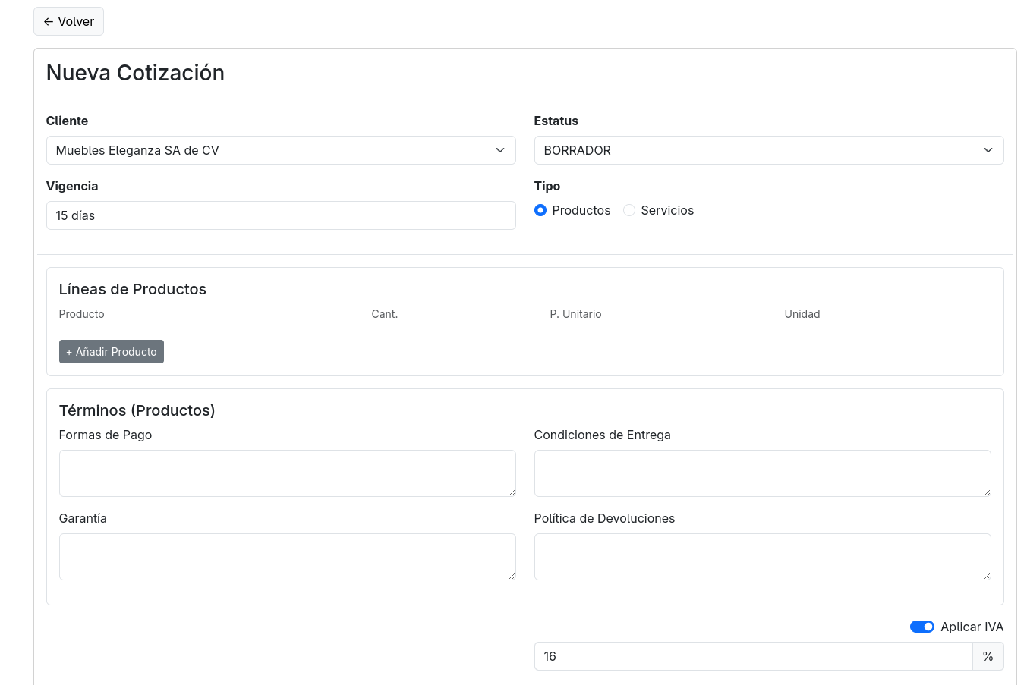The width and height of the screenshot is (1027, 685).
Task: Click into the Formas de Pago textarea
Action: (287, 473)
